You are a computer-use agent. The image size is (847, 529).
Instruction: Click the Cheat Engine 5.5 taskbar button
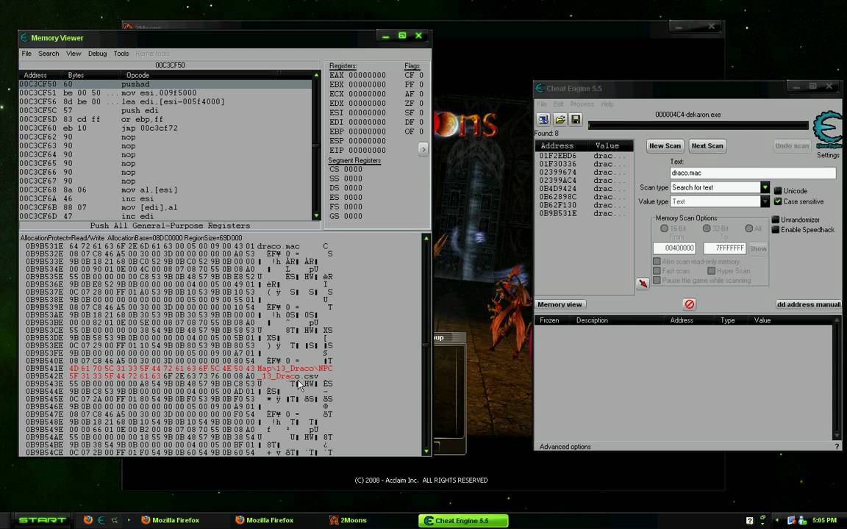[x=463, y=520]
